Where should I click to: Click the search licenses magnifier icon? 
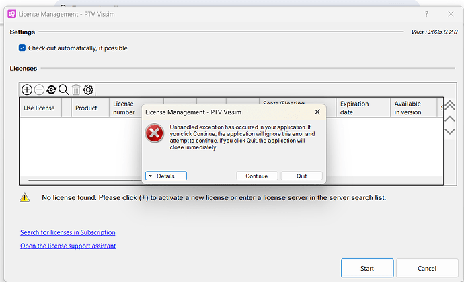click(64, 90)
